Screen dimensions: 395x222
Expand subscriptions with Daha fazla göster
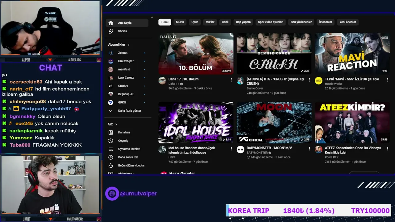pos(127,111)
